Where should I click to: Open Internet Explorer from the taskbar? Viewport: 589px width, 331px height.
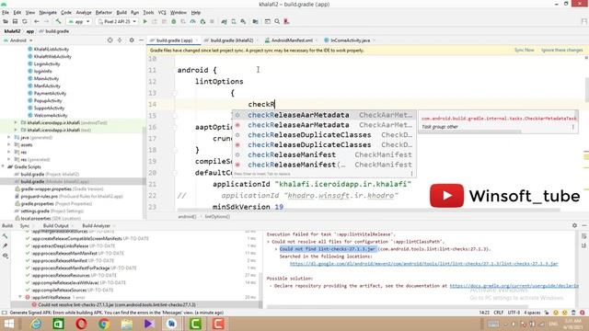(x=36, y=324)
